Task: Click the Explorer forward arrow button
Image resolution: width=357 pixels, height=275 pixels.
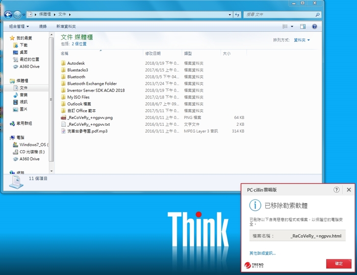Action: click(x=17, y=15)
